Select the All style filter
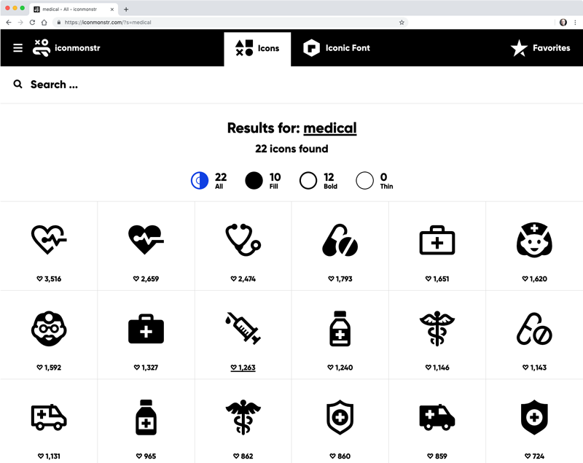 (x=209, y=181)
